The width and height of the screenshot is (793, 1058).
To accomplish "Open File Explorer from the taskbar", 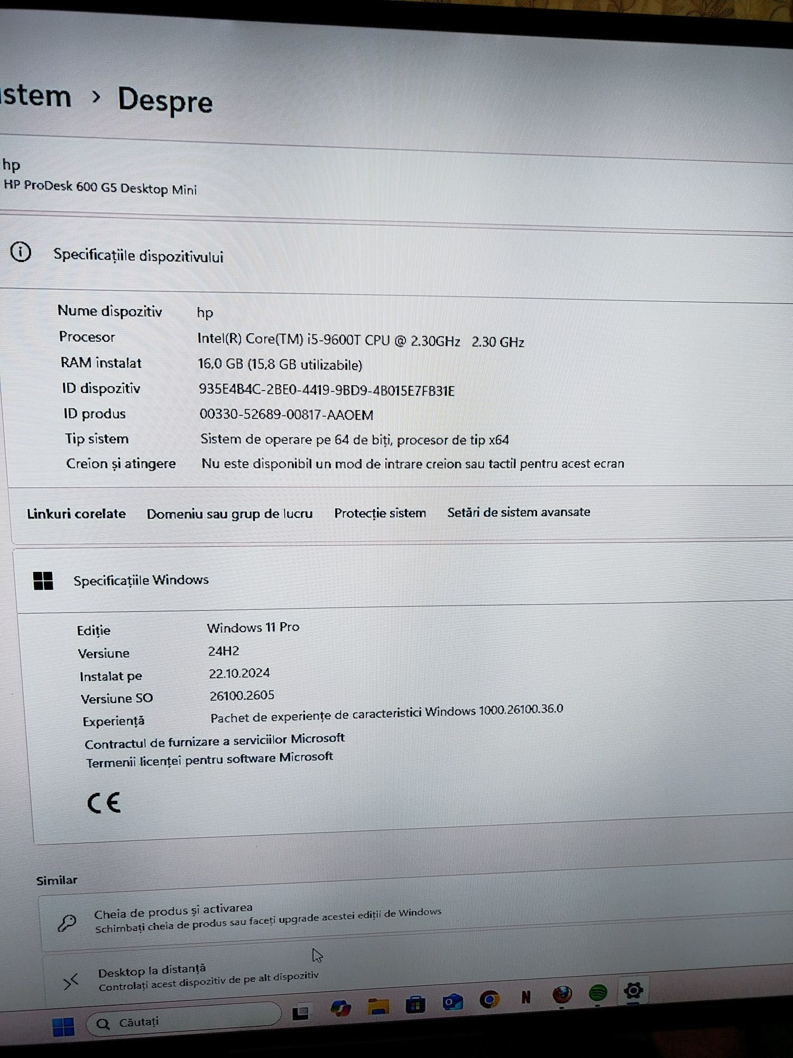I will click(x=378, y=1006).
